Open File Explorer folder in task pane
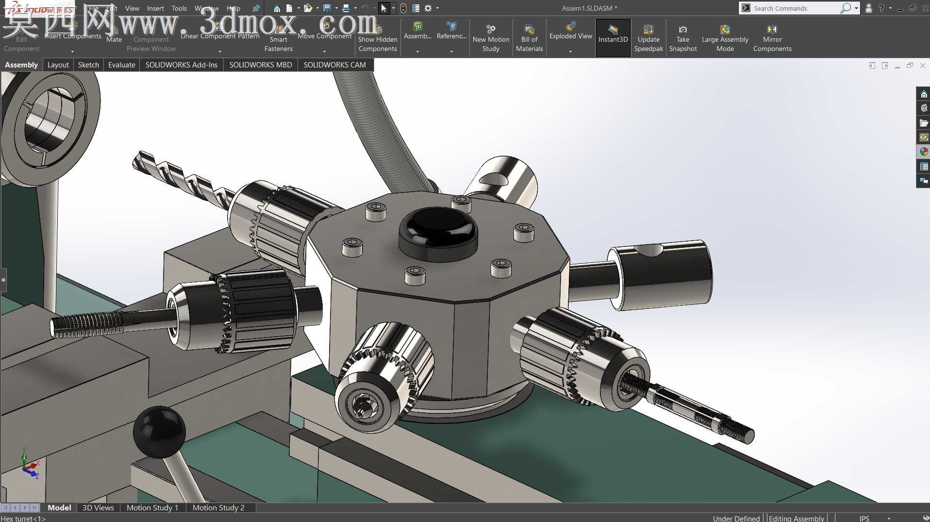Screen dimensions: 930x522 pos(924,123)
